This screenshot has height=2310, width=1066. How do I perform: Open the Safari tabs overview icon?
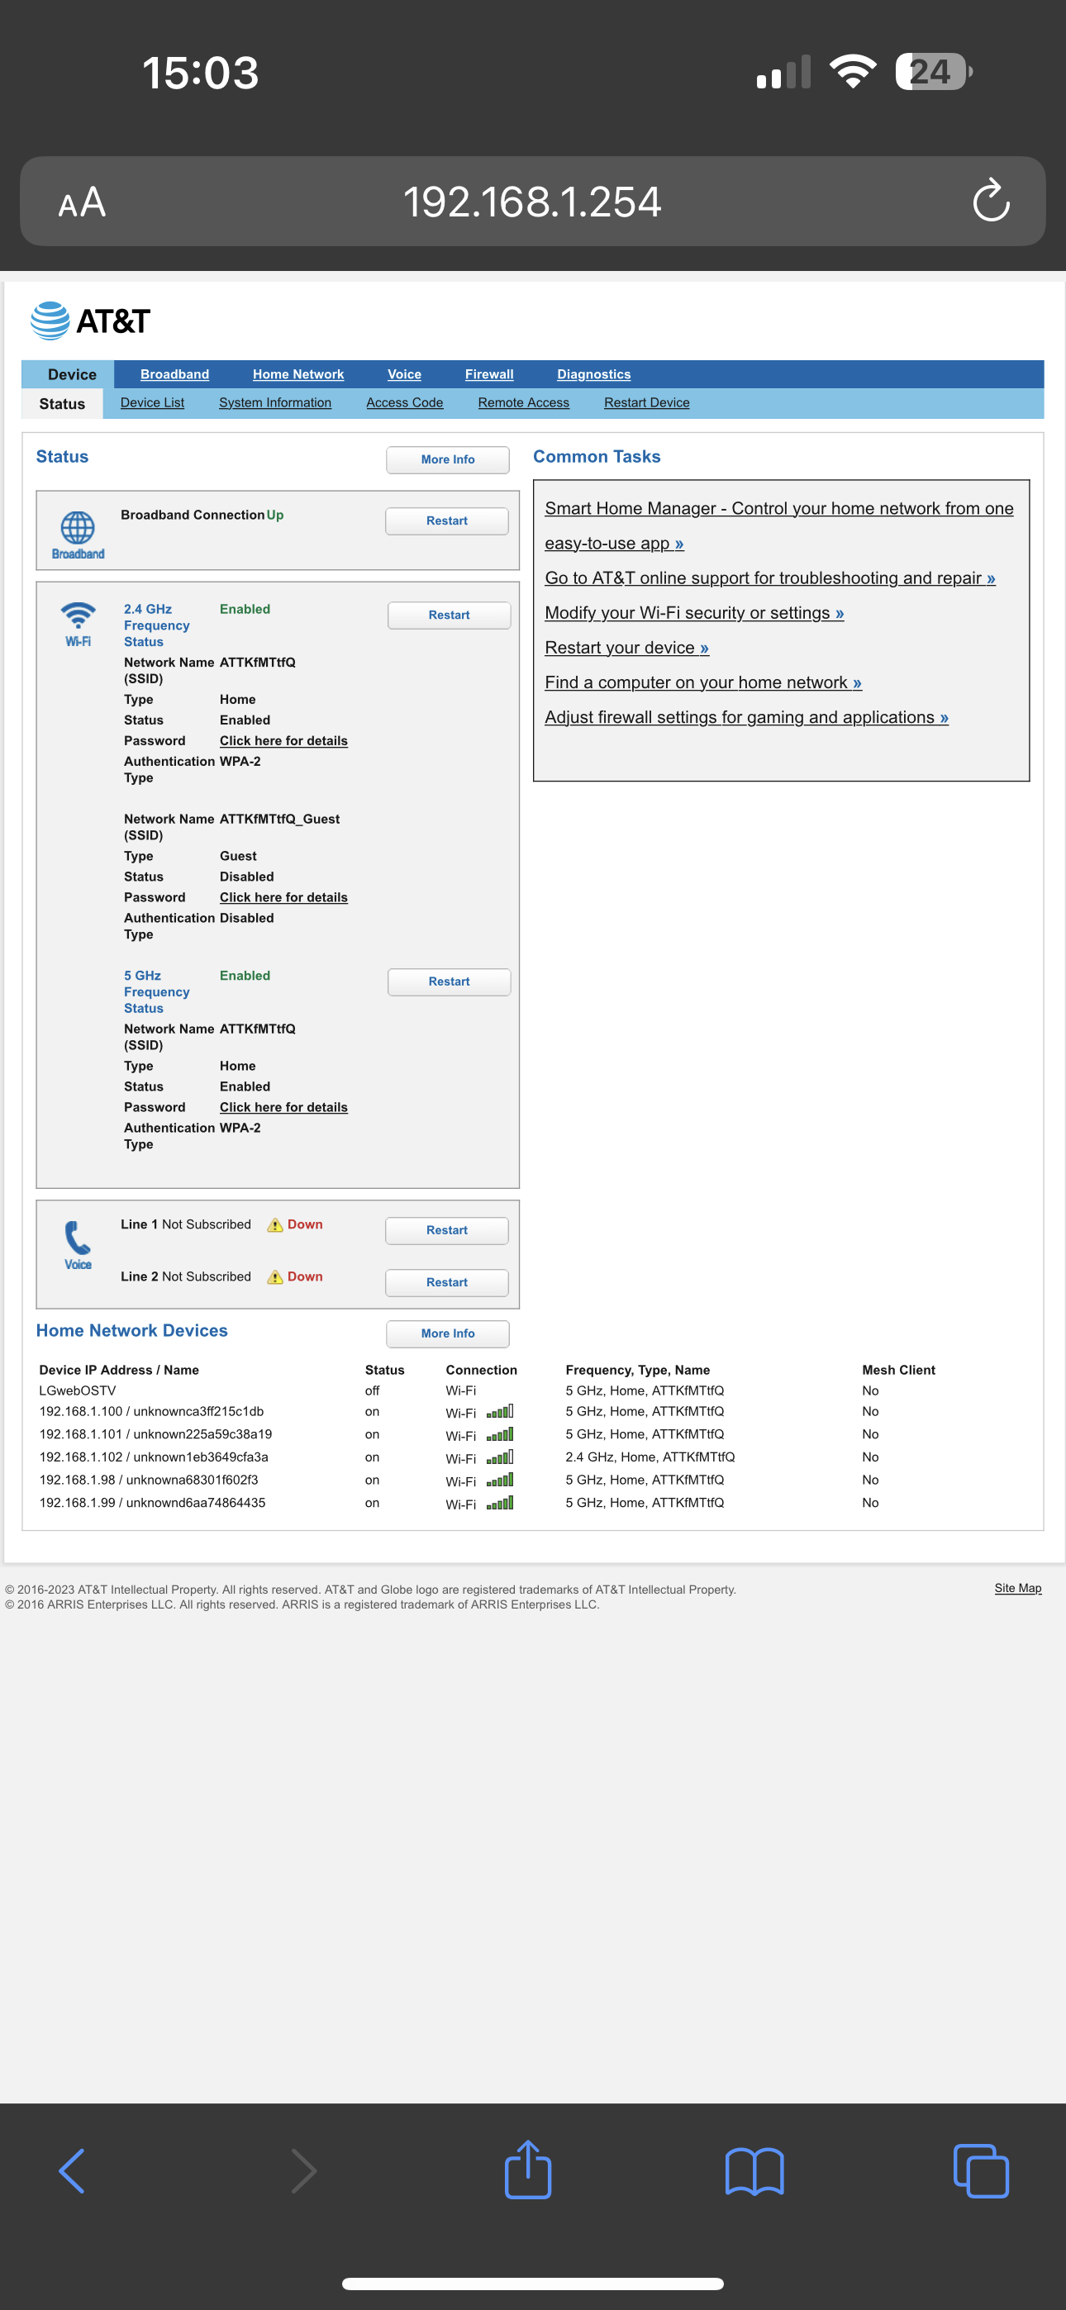pos(981,2171)
